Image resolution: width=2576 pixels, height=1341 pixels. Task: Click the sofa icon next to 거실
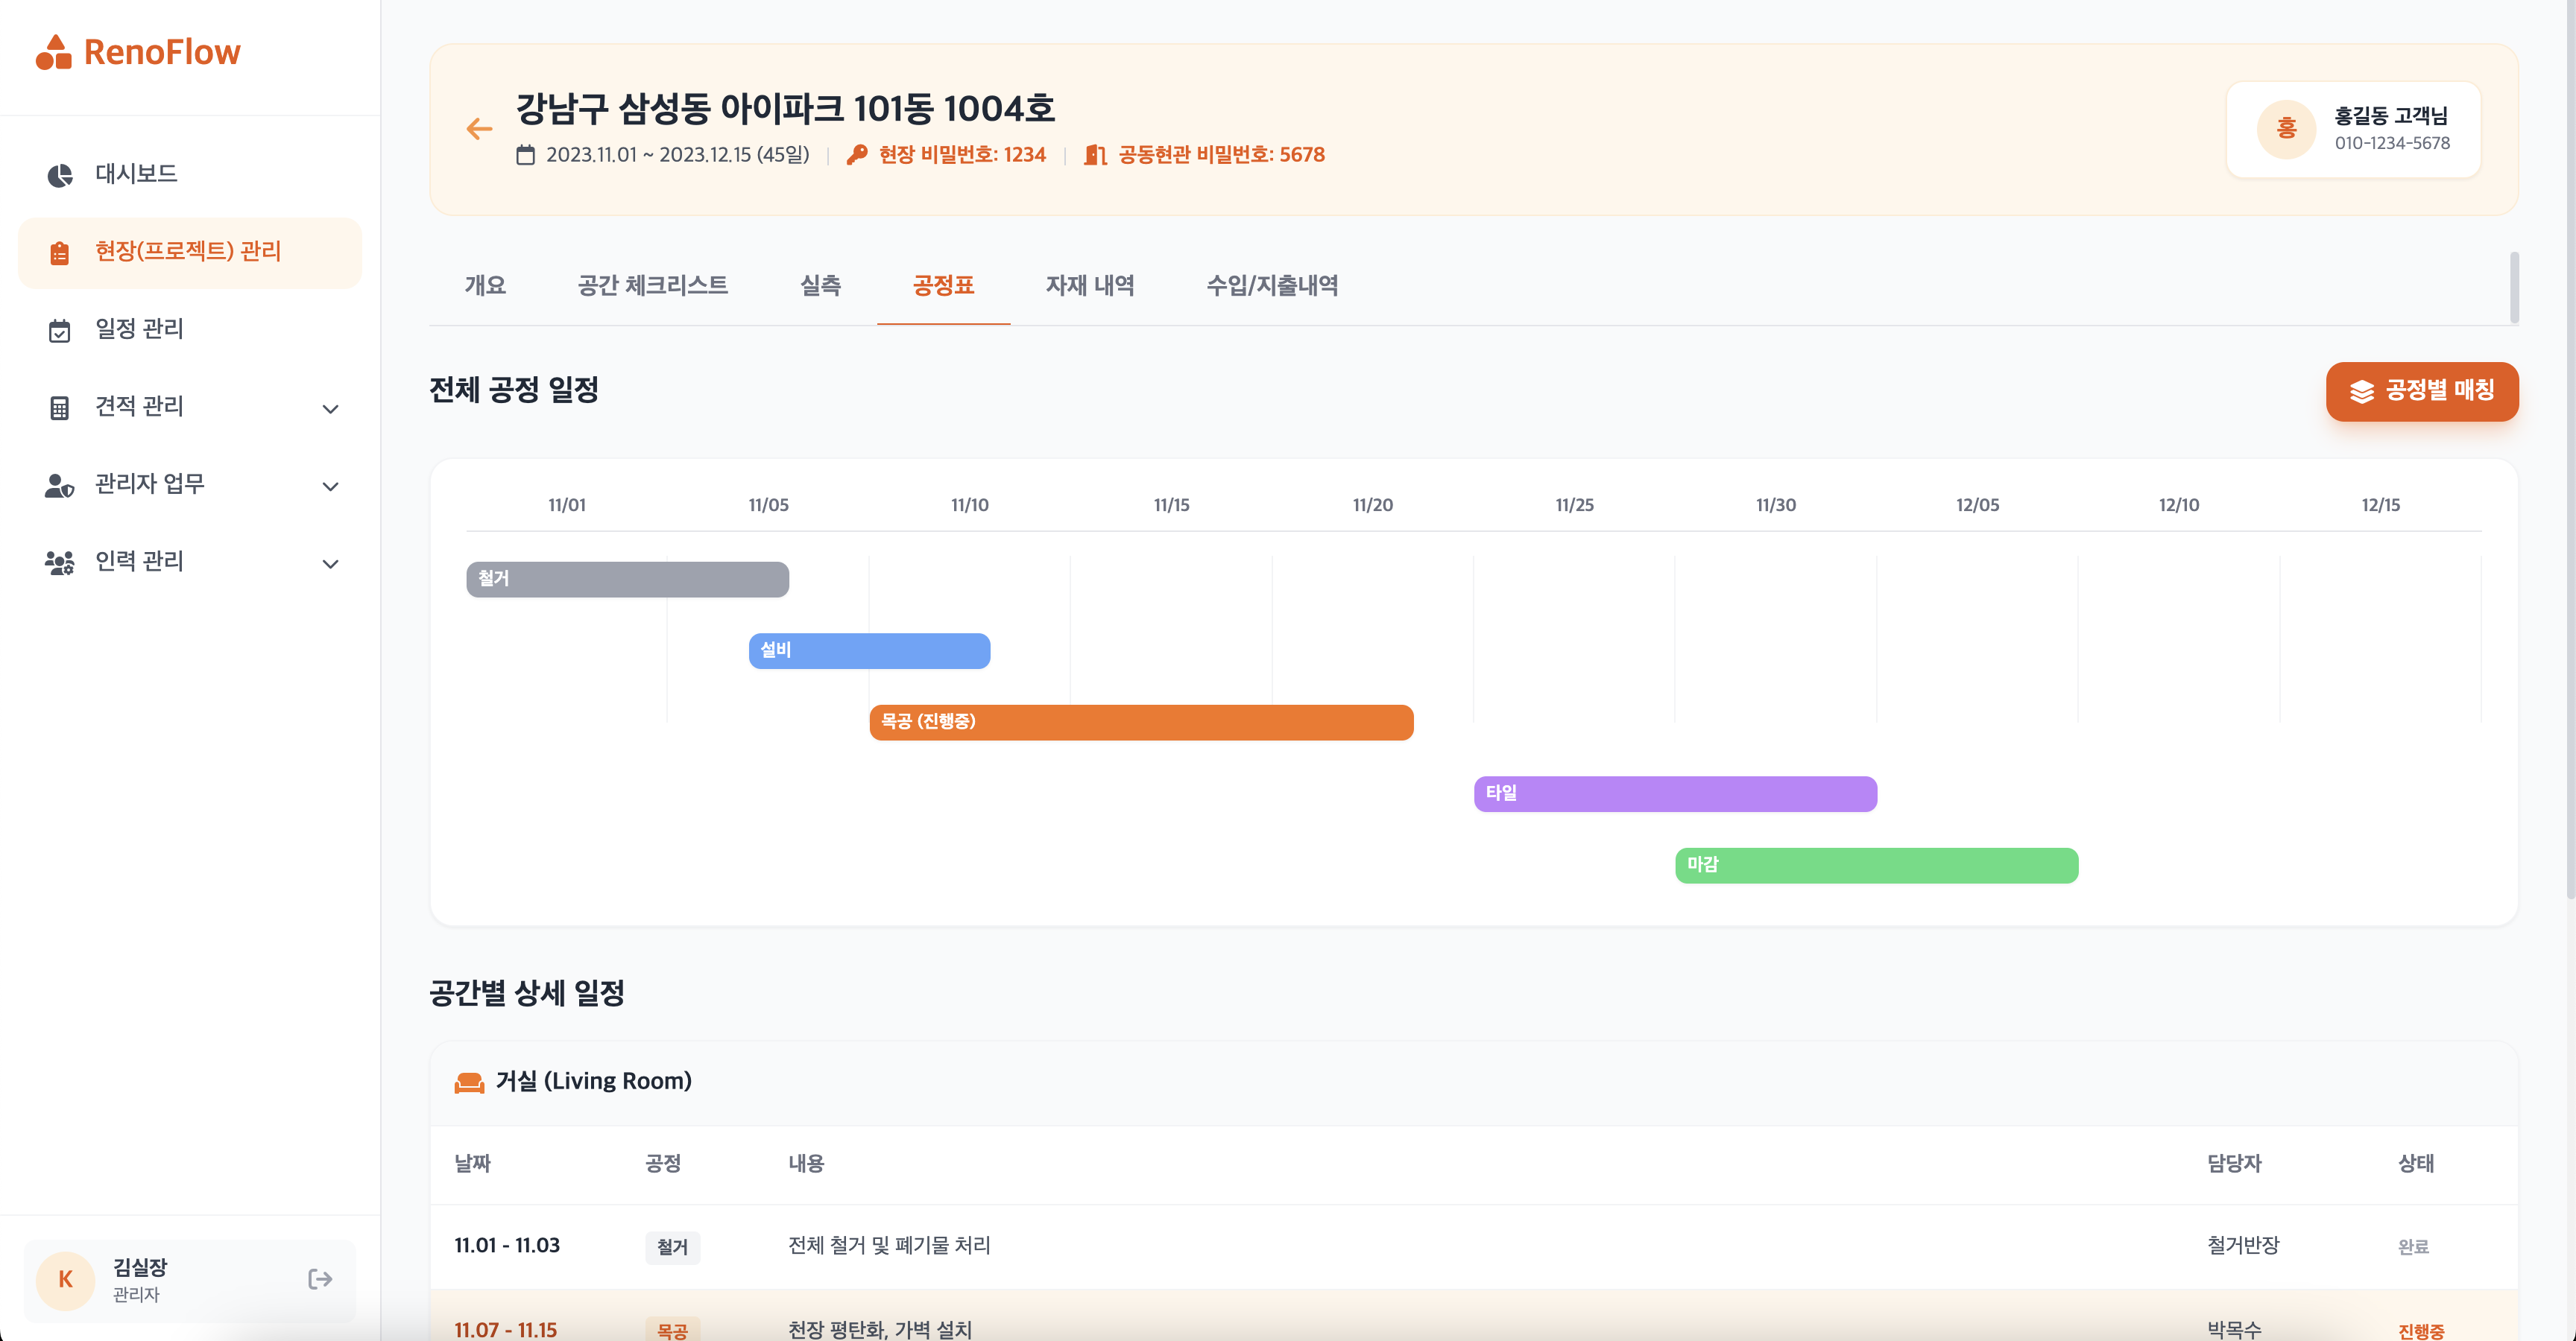coord(469,1082)
